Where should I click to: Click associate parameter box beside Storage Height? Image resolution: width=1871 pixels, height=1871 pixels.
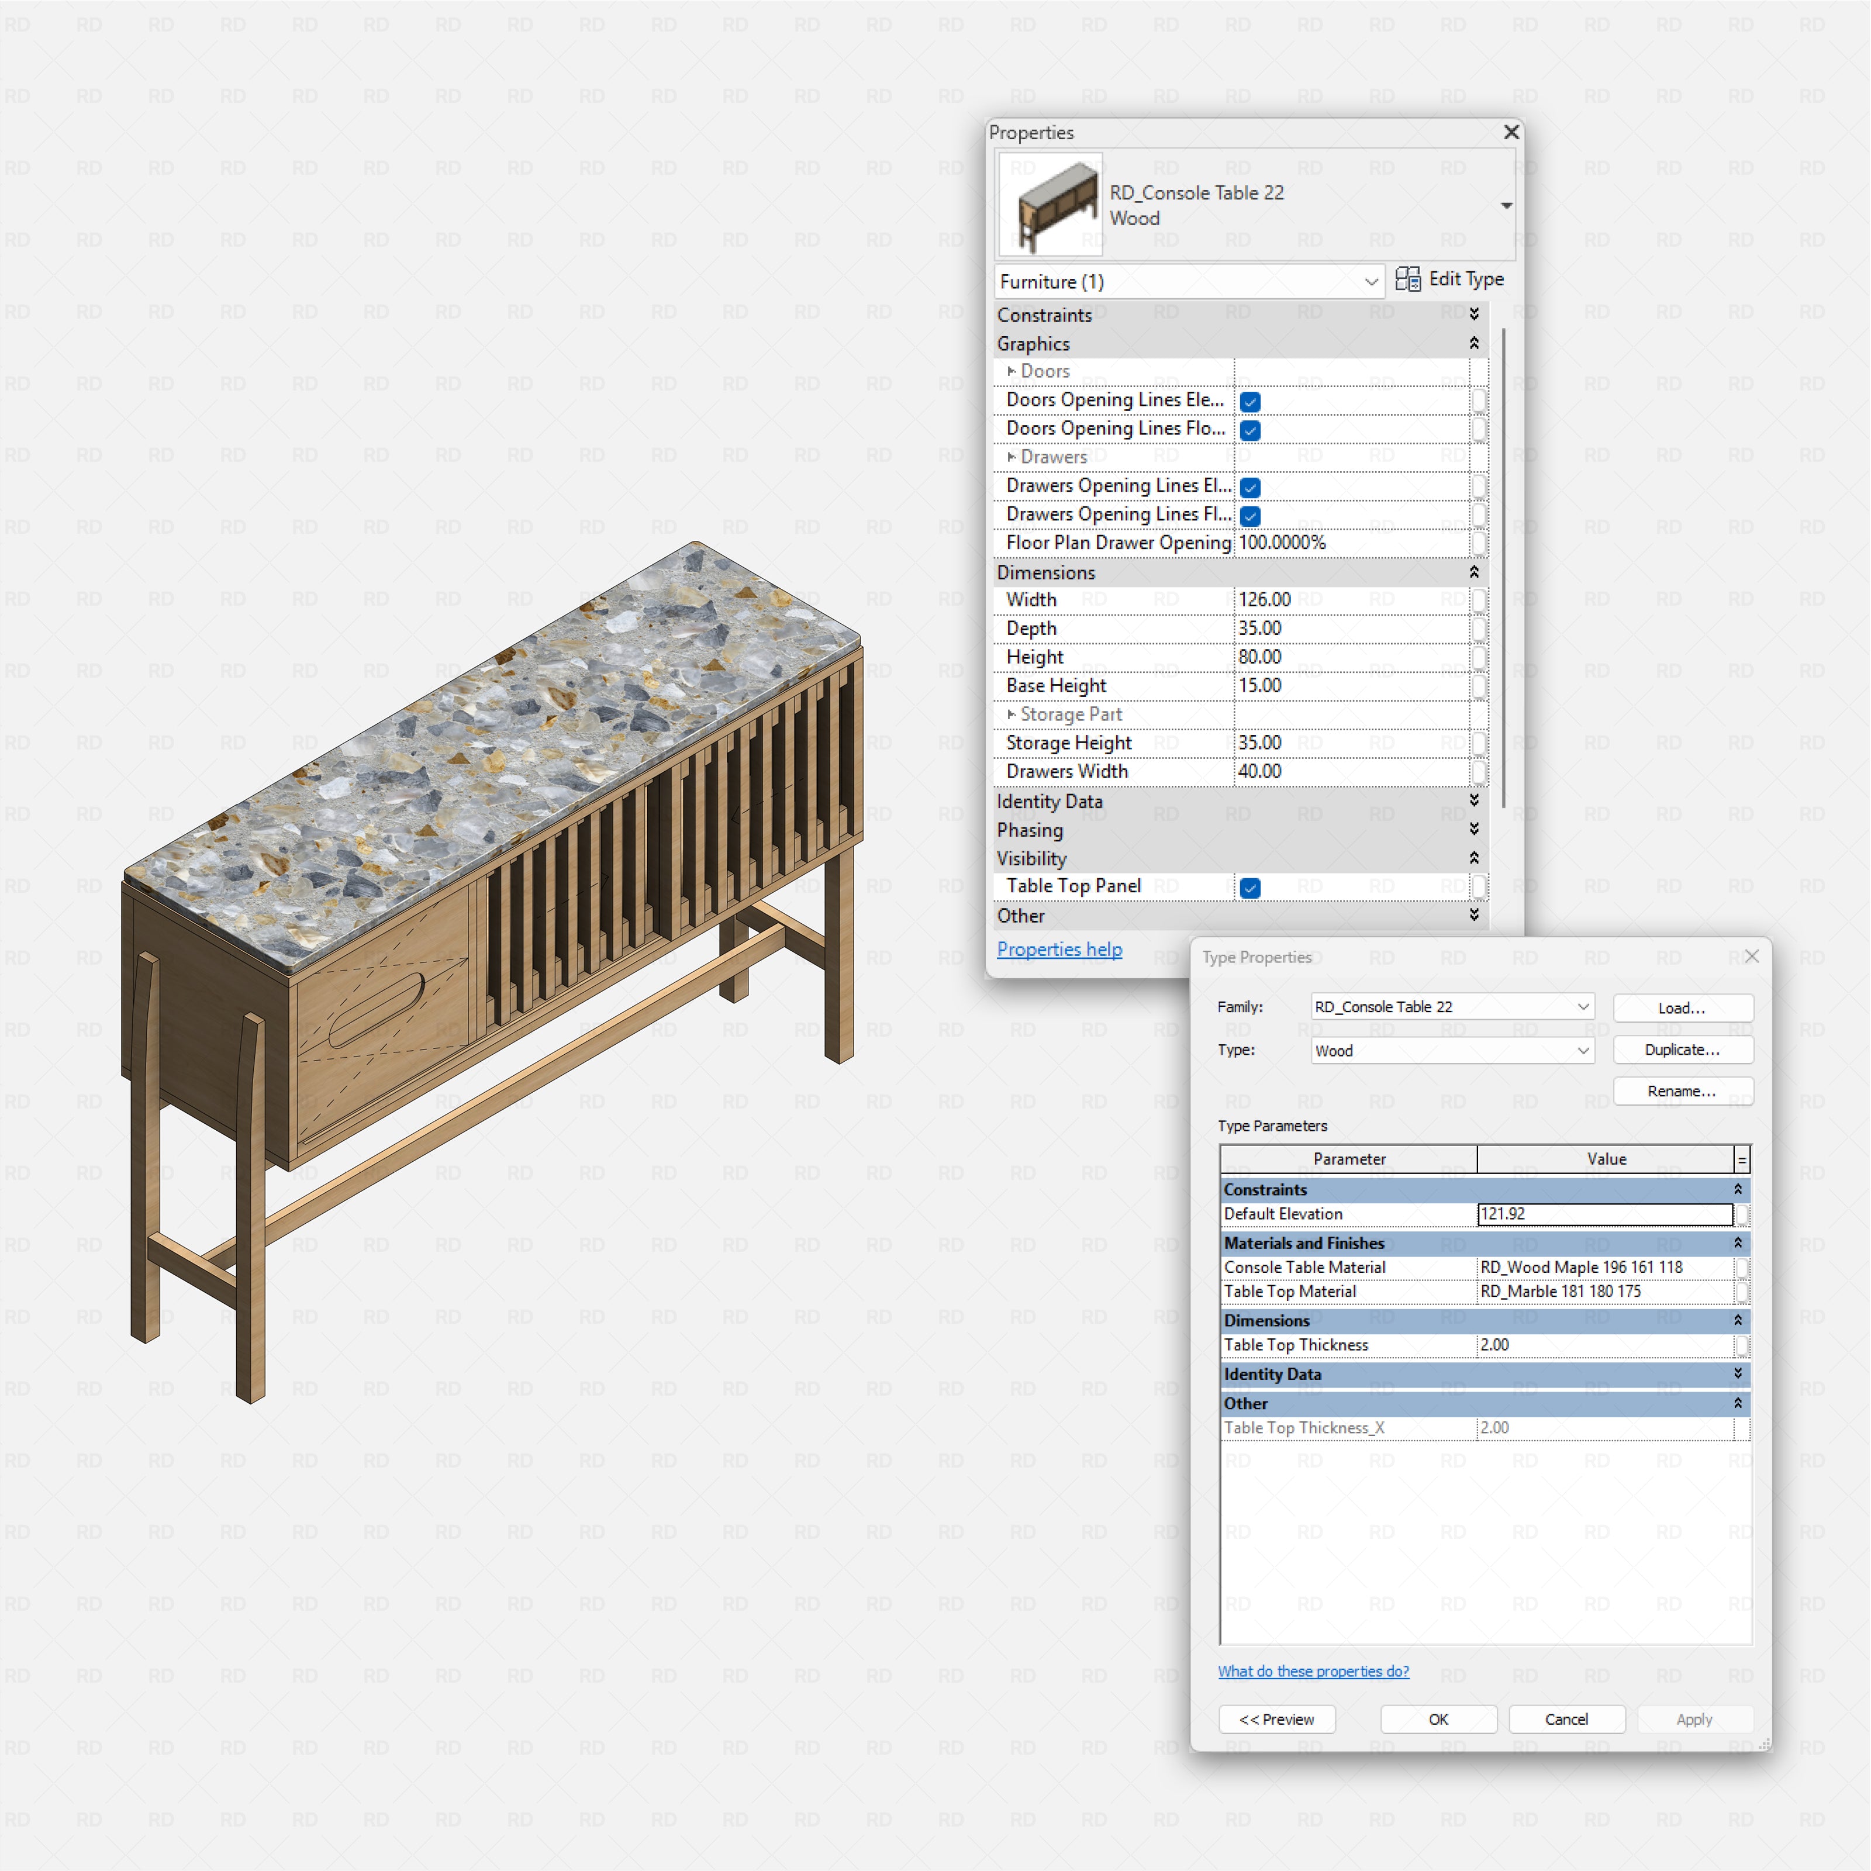point(1481,742)
